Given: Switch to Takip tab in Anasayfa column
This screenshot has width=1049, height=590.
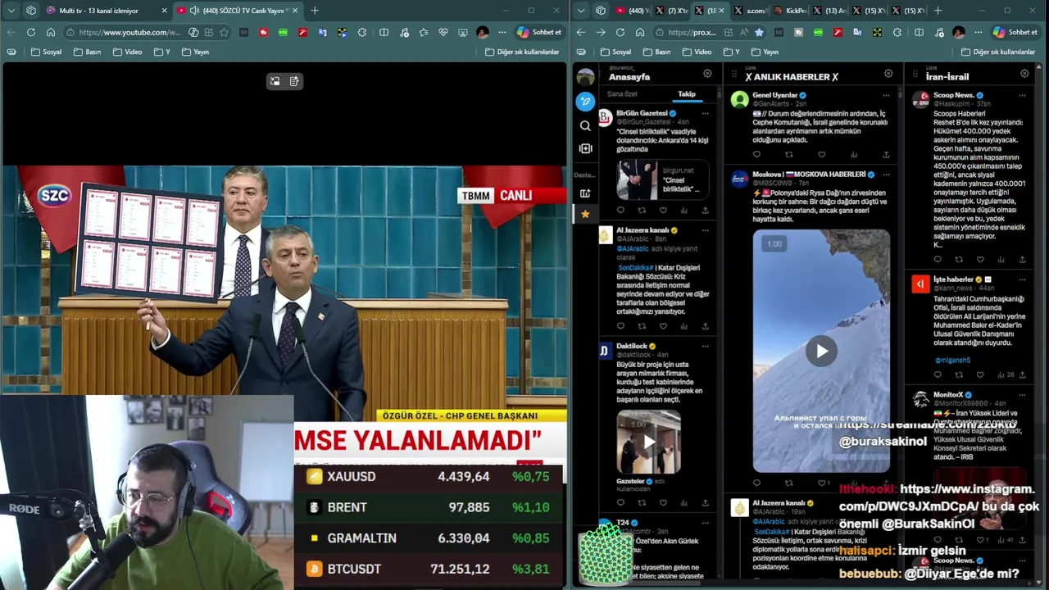Looking at the screenshot, I should tap(687, 94).
